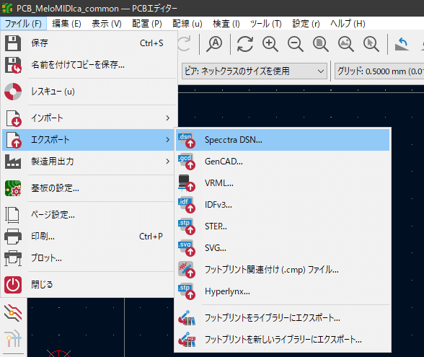Open the 表示 (V) menu
The width and height of the screenshot is (424, 357).
click(x=107, y=24)
